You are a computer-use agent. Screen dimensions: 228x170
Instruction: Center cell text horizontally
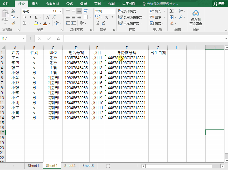[x=74, y=17]
